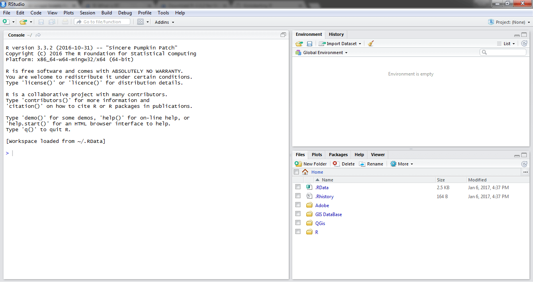Image resolution: width=533 pixels, height=299 pixels.
Task: Check the R folder checkbox
Action: tap(298, 232)
